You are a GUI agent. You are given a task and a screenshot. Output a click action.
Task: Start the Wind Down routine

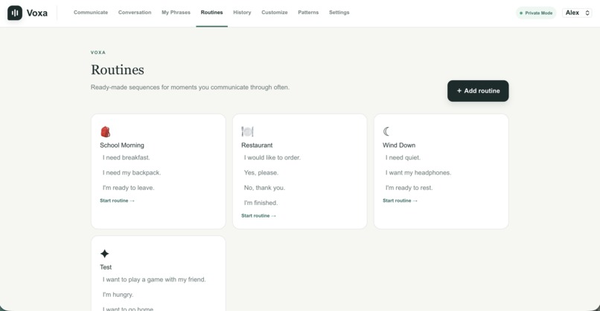[x=400, y=200]
